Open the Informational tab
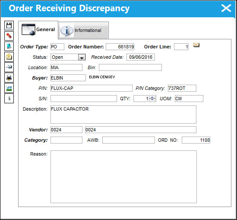237x220 pixels. [83, 31]
